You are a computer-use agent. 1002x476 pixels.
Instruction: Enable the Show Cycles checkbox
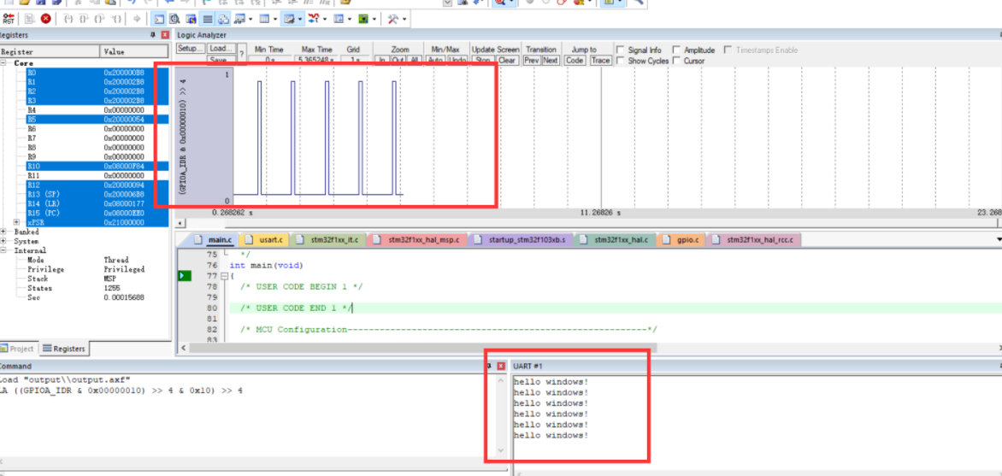620,61
